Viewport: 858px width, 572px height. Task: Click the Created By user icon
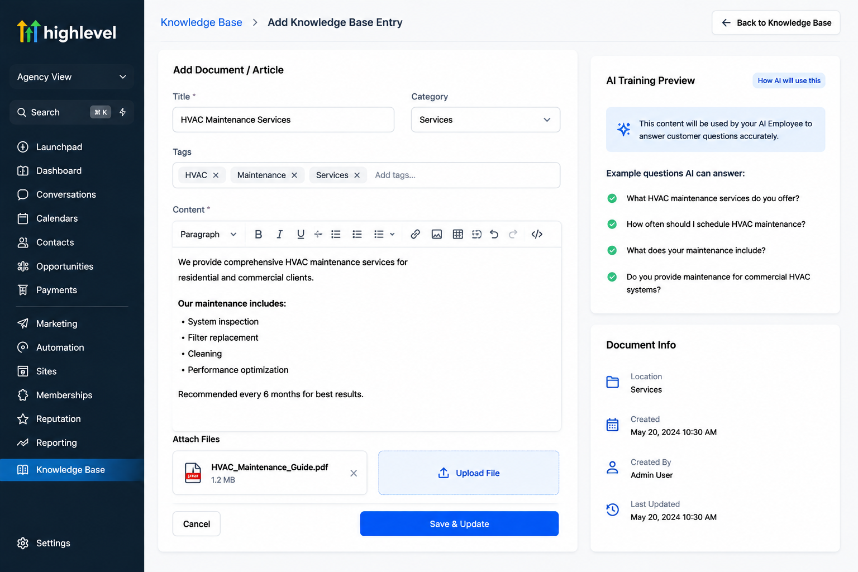tap(613, 468)
